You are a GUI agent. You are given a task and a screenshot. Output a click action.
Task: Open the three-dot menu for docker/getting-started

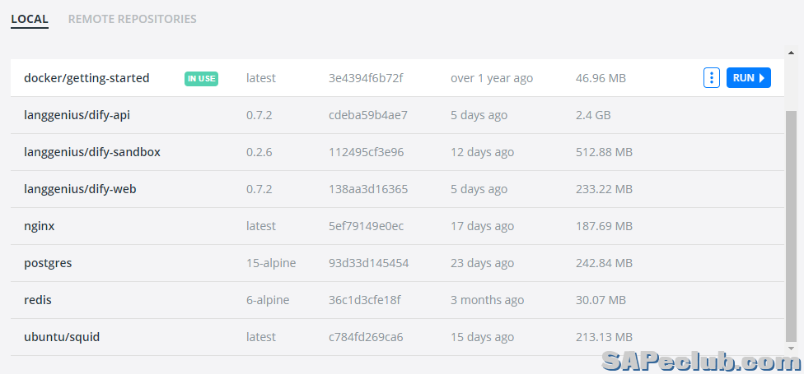(x=712, y=78)
